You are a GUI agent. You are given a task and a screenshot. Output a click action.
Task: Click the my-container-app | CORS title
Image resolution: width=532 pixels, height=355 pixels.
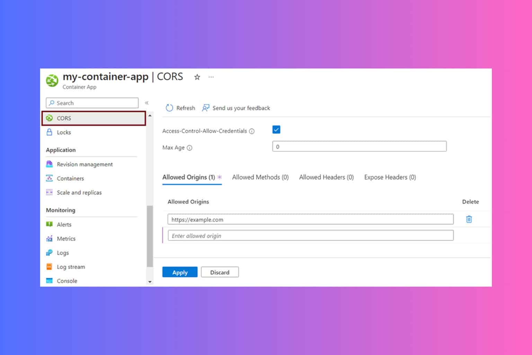pos(123,77)
